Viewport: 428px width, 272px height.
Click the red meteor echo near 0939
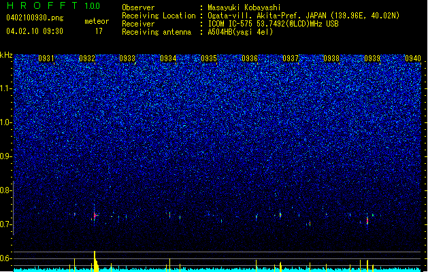367,220
